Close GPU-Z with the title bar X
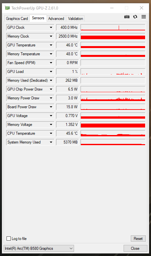Viewport: 151px width, 256px height. point(142,8)
